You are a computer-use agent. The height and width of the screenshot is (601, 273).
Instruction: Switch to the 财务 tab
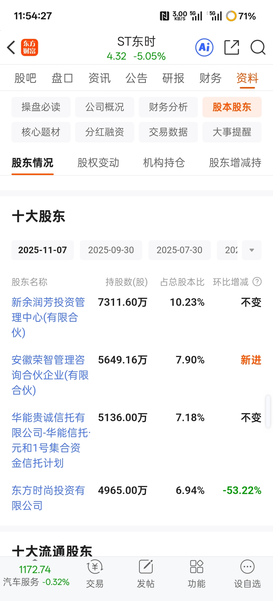[210, 78]
